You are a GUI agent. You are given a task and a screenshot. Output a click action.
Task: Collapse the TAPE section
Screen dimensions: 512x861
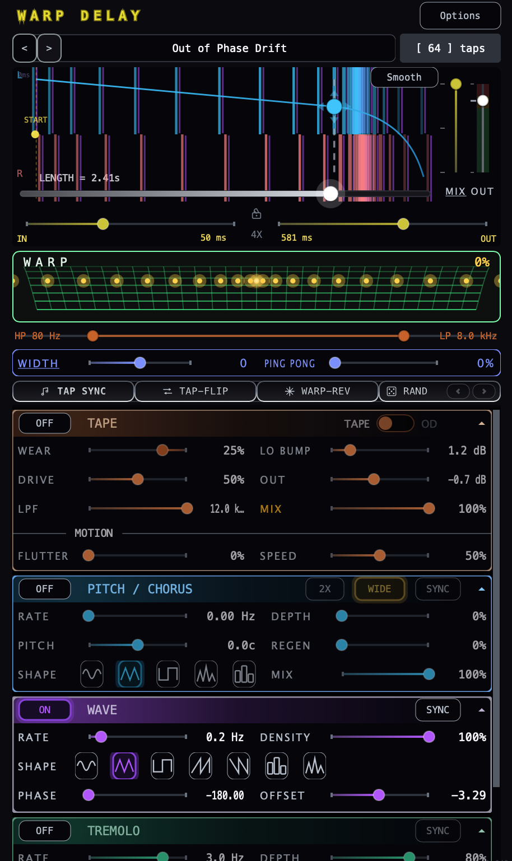tap(482, 423)
